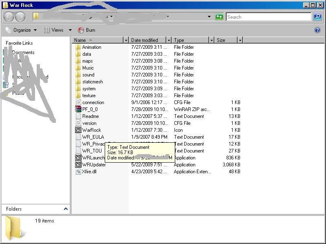Click the address bar folder icon
Screen dimensions: 326x244
(x=36, y=16)
